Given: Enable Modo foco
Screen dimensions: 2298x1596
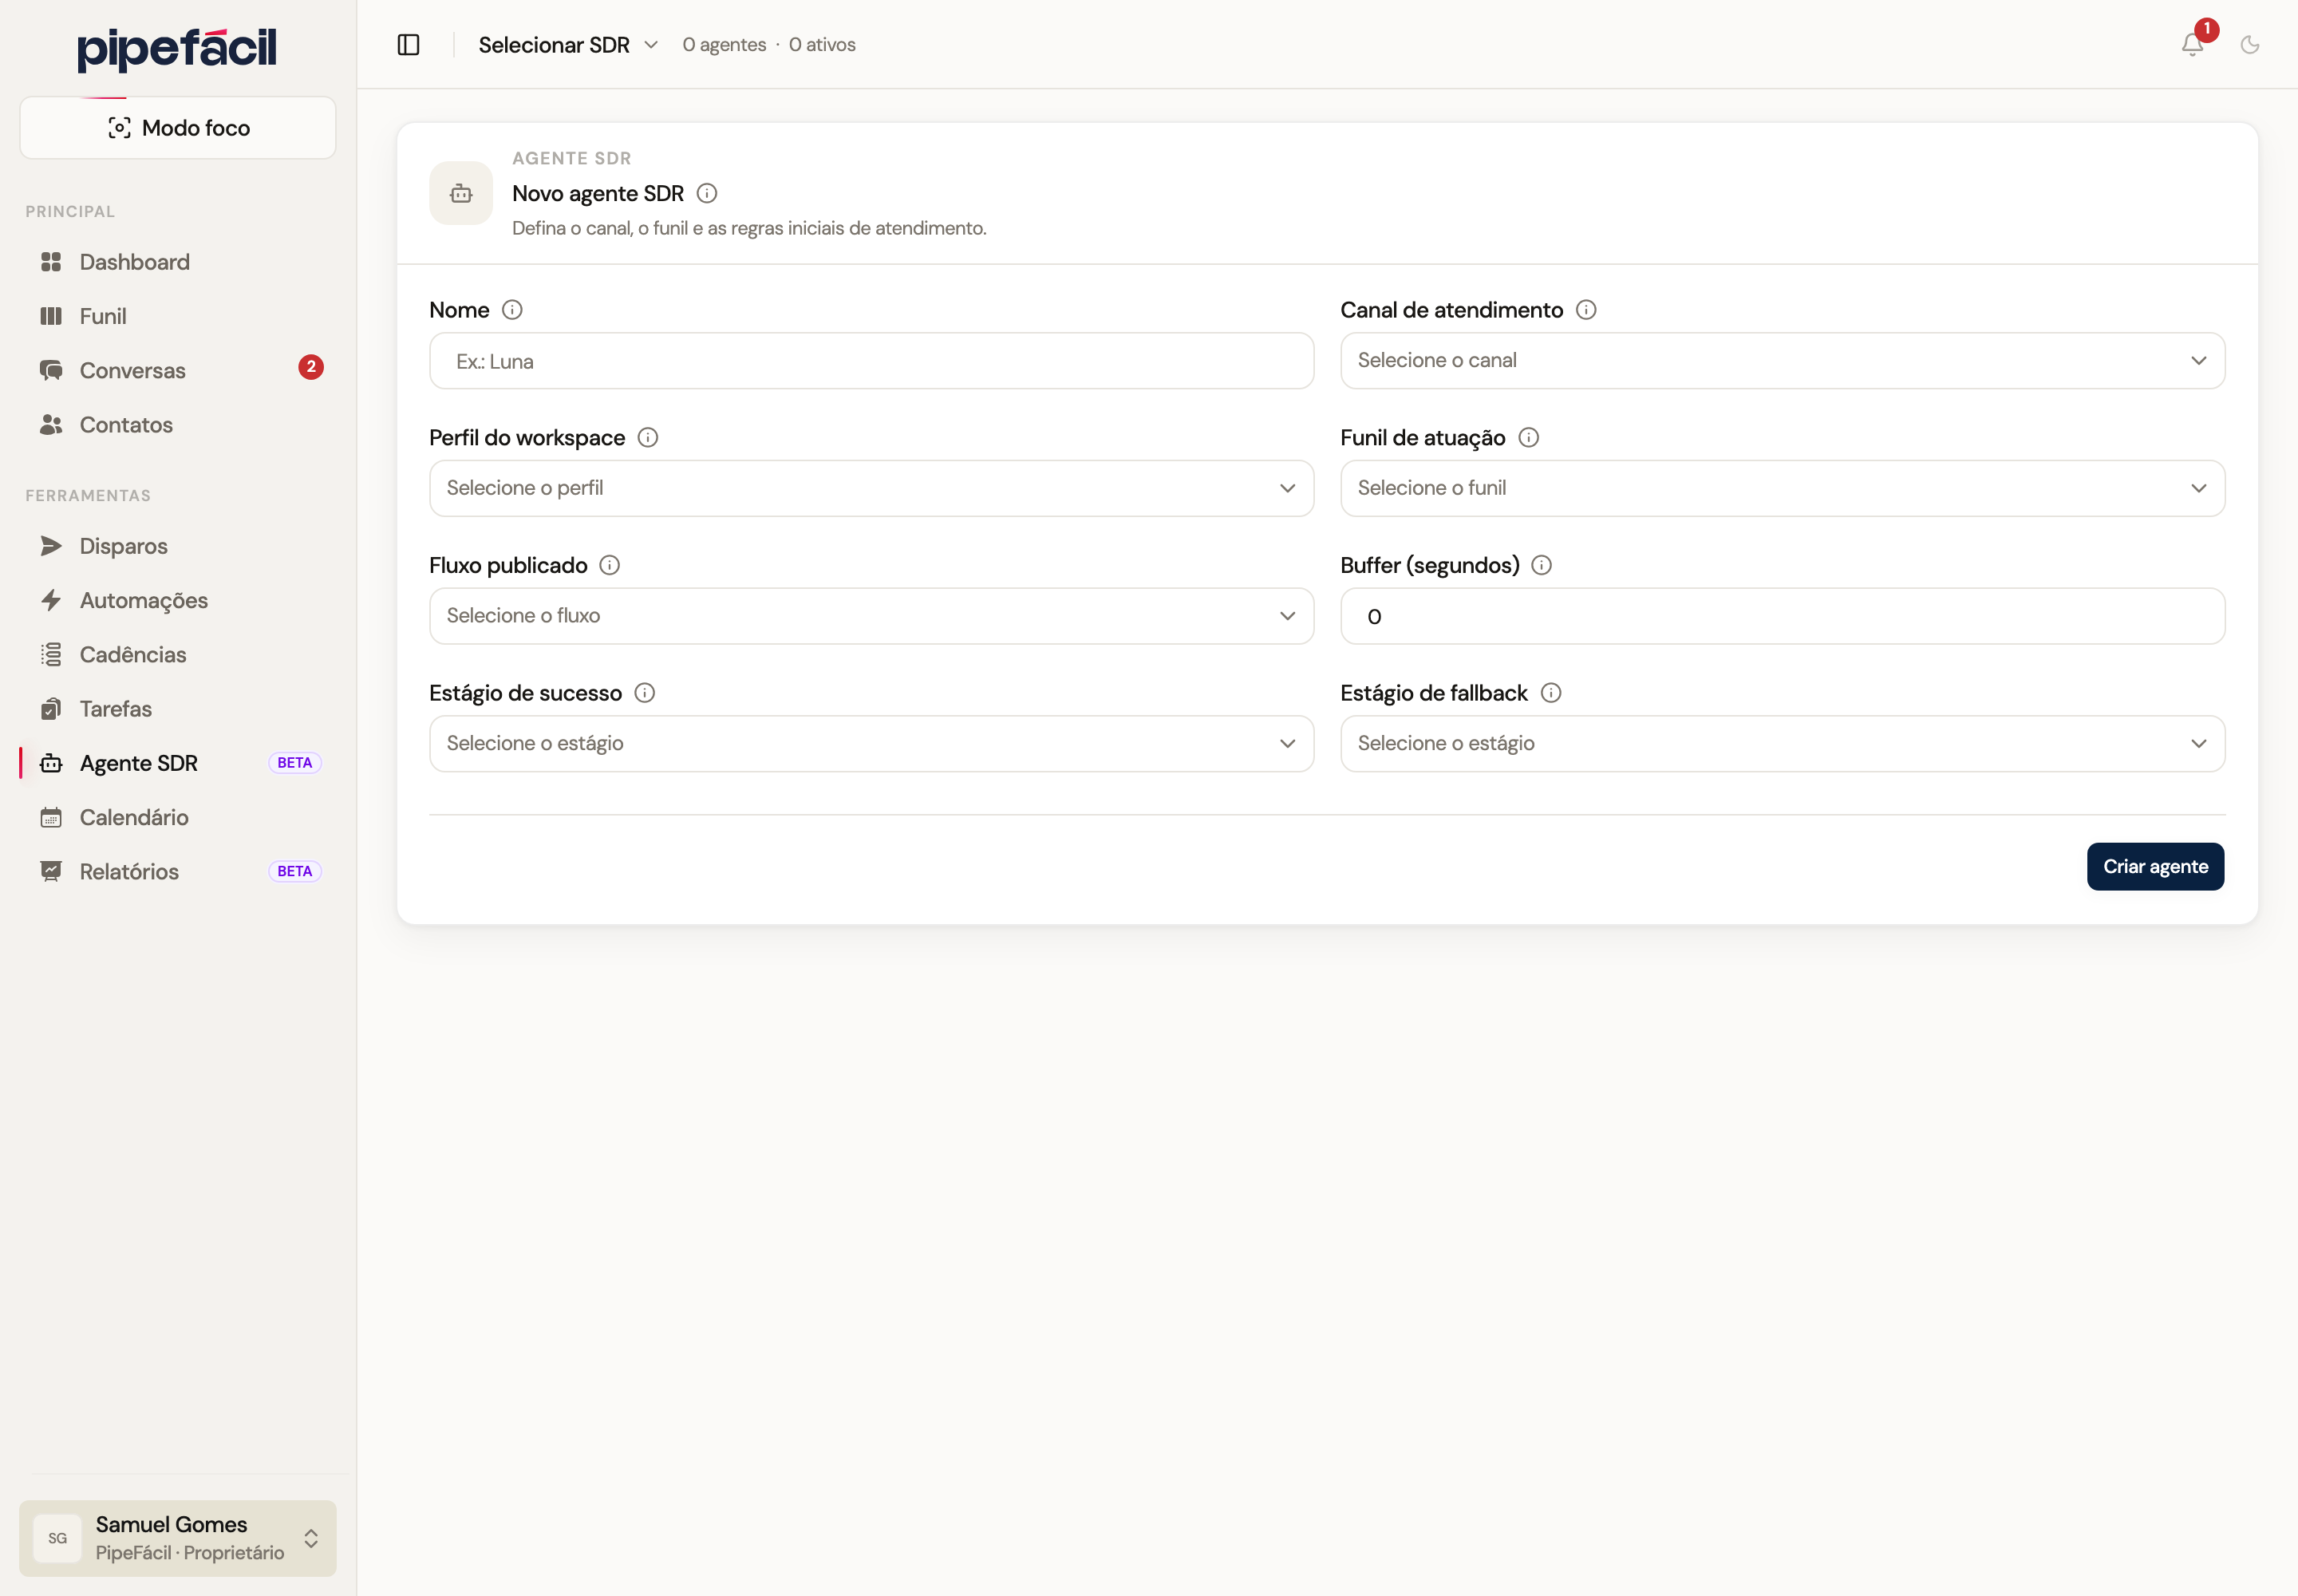Looking at the screenshot, I should pyautogui.click(x=178, y=128).
